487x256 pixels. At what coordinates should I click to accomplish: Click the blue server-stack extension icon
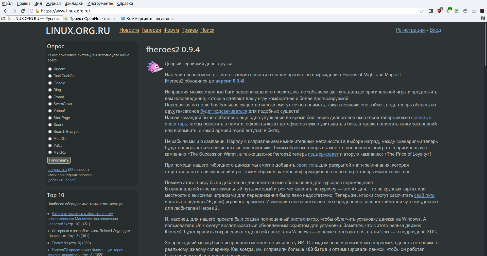(x=474, y=11)
